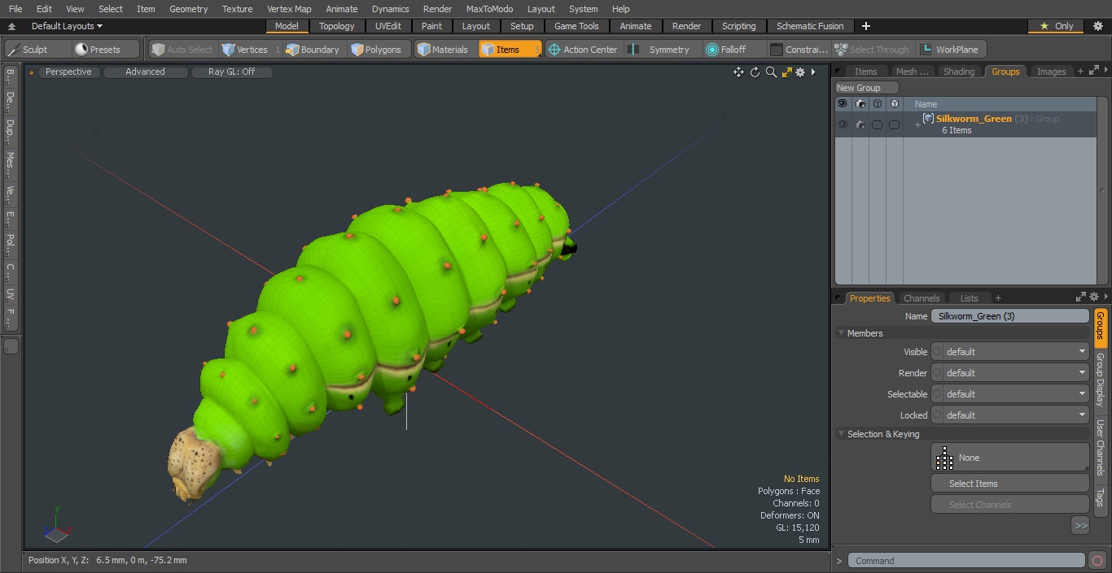This screenshot has height=573, width=1112.
Task: Click the record button beside the Command field
Action: tap(1097, 561)
